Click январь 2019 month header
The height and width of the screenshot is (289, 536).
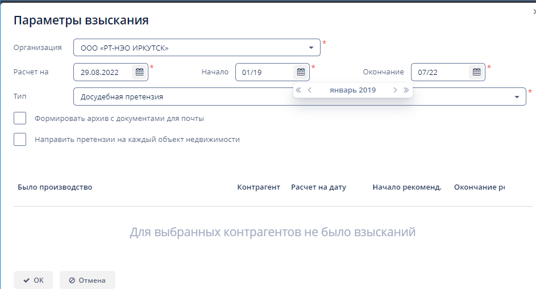click(x=352, y=90)
